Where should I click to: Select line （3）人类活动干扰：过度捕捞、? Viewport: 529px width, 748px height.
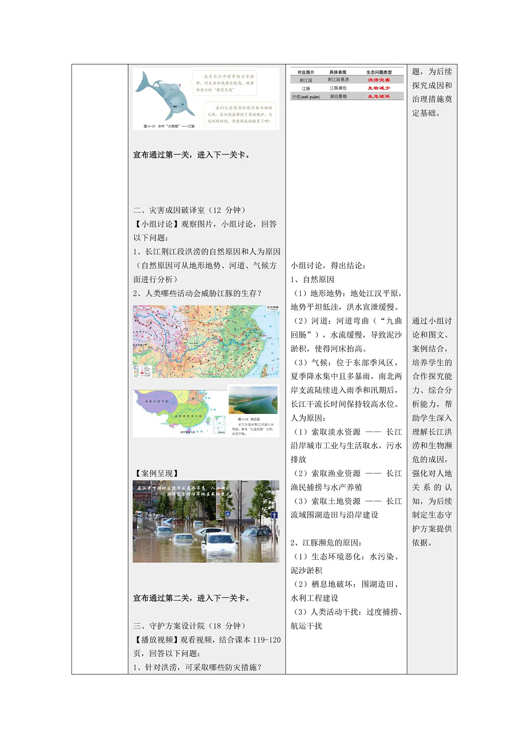coord(346,612)
